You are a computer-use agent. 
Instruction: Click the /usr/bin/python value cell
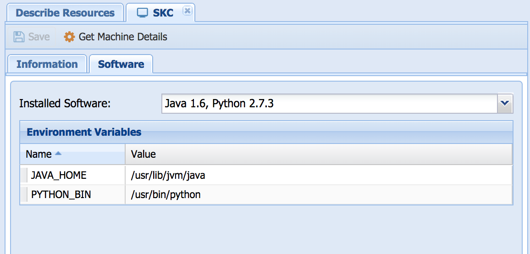(166, 195)
